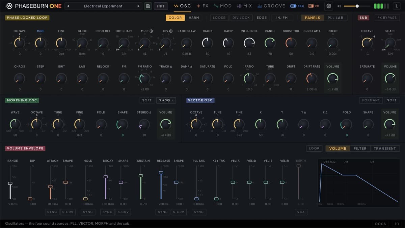
Task: Click the RELEASE envelope slider handle
Action: (161, 173)
